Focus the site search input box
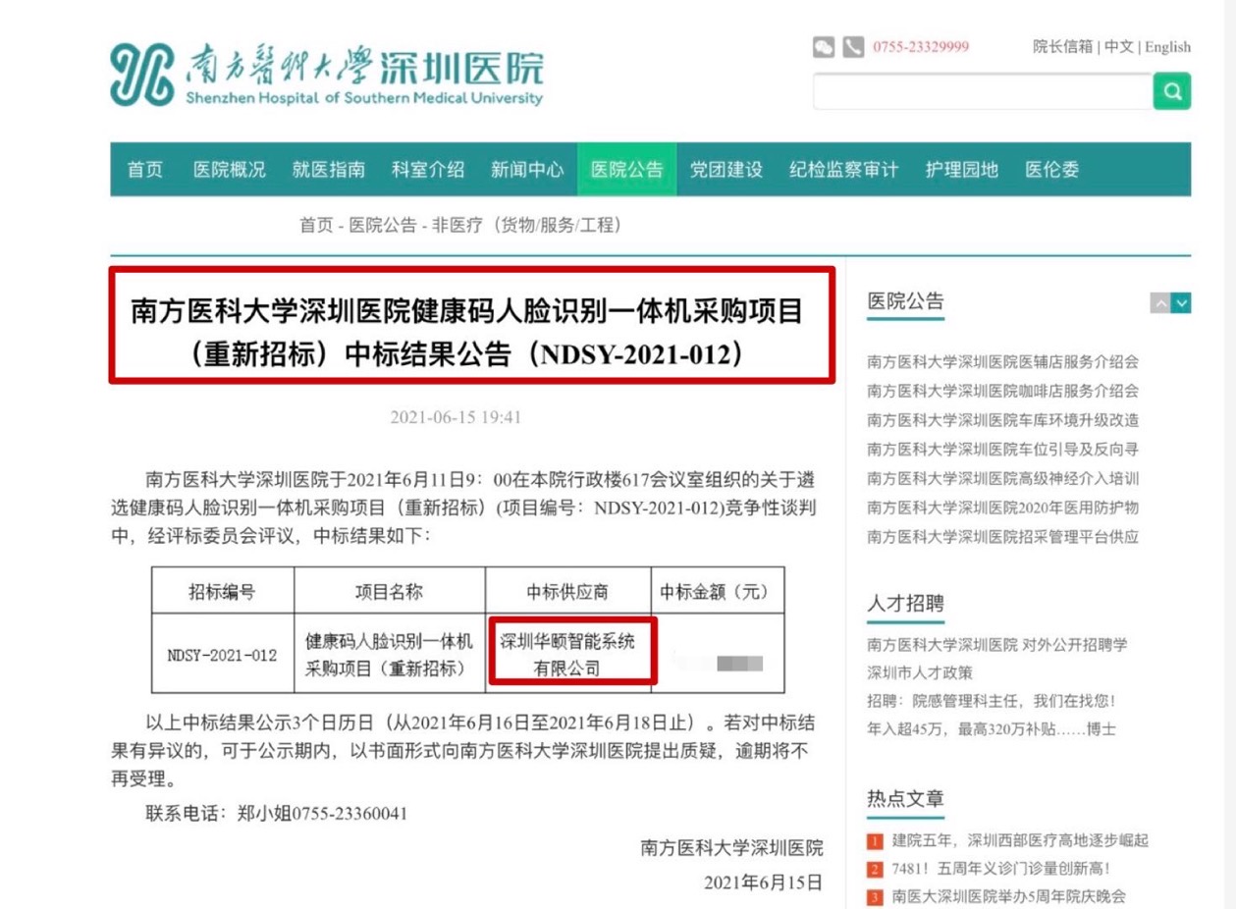This screenshot has height=909, width=1236. click(983, 91)
